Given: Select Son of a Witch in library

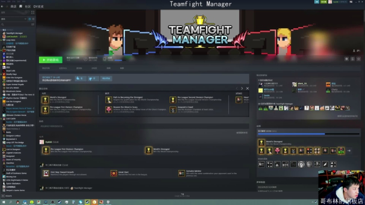Looking at the screenshot, I should (12, 88).
